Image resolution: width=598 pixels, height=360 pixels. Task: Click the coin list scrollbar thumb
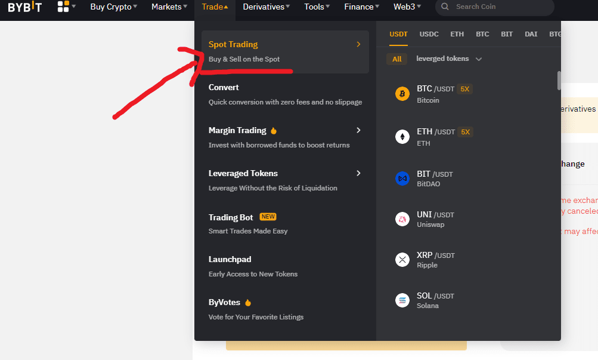559,81
